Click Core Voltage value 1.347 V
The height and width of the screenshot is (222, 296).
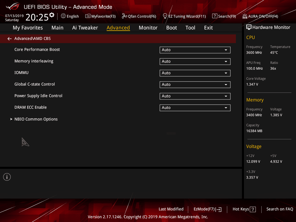click(x=252, y=84)
